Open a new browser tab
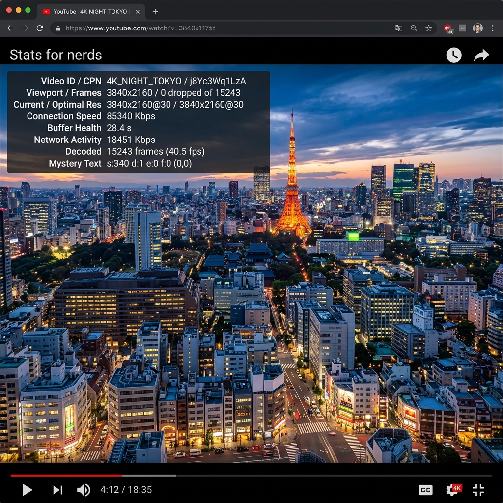This screenshot has width=503, height=503. point(155,12)
